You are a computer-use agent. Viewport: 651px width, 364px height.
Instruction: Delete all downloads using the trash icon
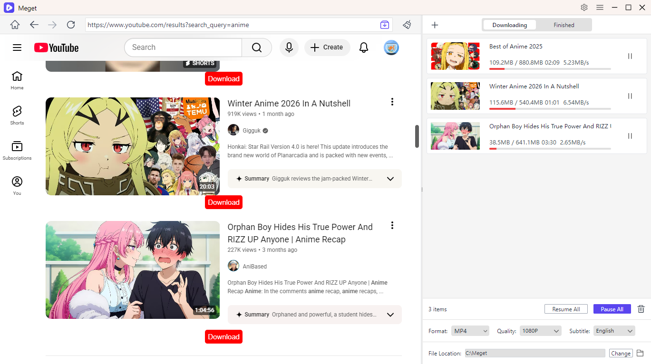point(641,309)
